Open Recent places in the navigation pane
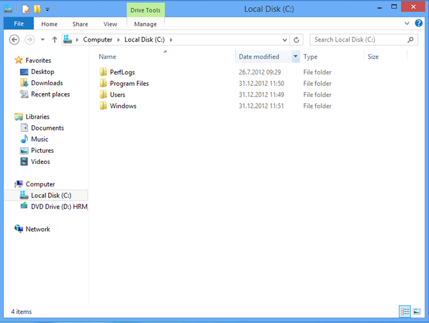 [50, 94]
